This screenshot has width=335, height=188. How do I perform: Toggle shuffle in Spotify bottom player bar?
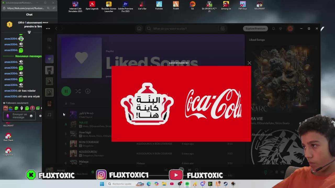pyautogui.click(x=166, y=170)
